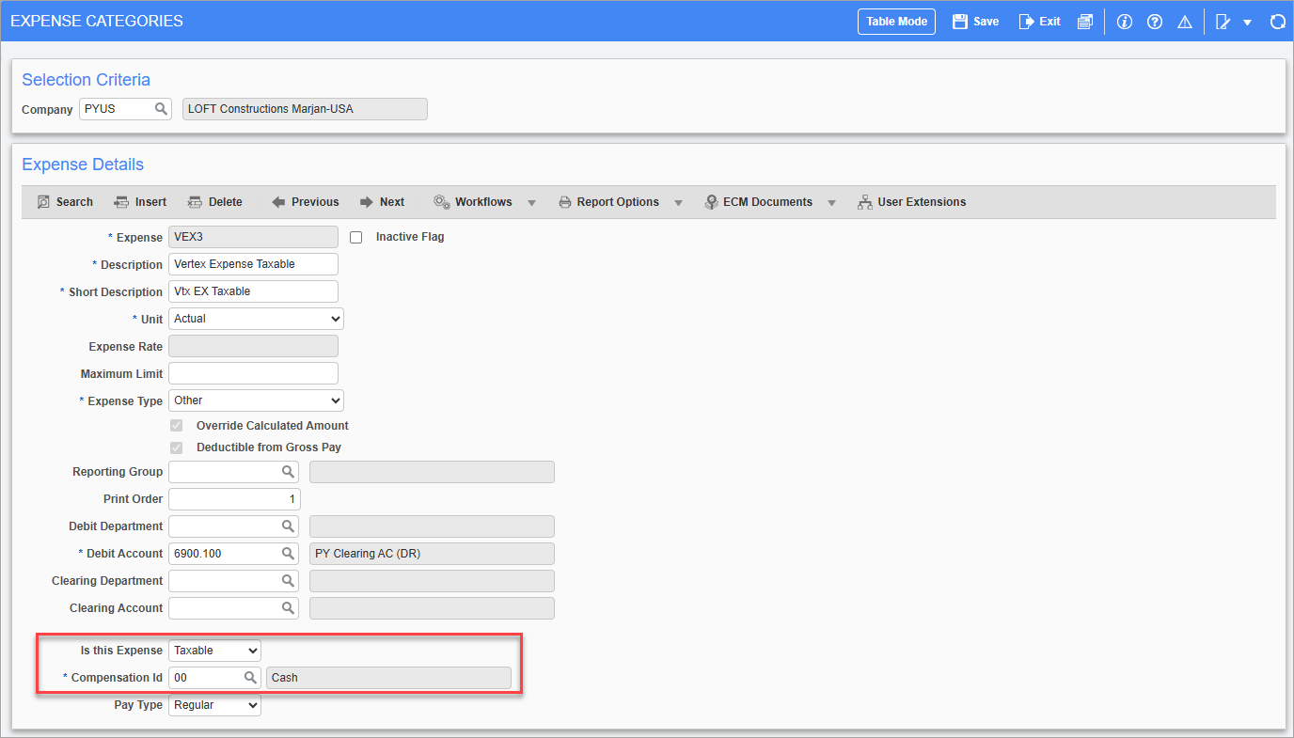Open Debit Department lookup magnifier
Screen dimensions: 1294x738
tap(289, 526)
